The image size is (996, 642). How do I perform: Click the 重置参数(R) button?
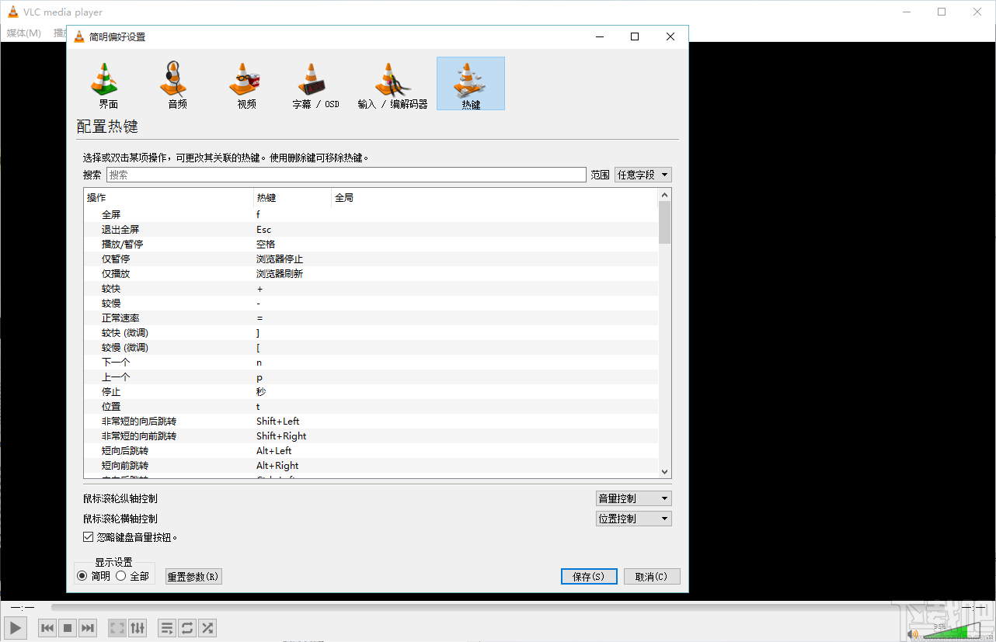pos(193,576)
